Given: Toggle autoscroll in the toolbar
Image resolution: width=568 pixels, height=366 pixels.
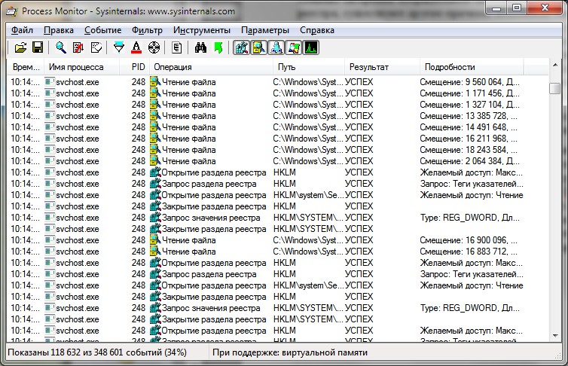Looking at the screenshot, I should pos(78,47).
